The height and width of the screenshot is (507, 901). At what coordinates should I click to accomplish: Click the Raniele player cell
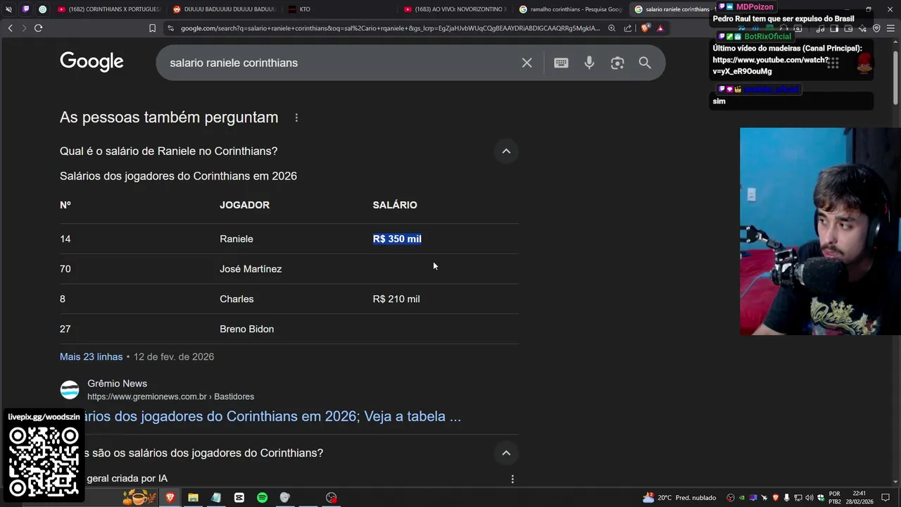[236, 239]
